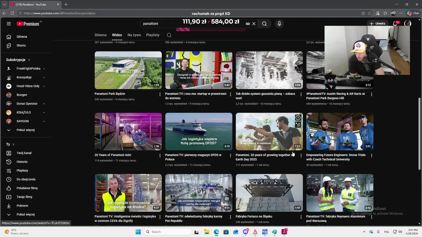The image size is (422, 237).
Task: Open options for DFDS warehouse video
Action: coord(230,155)
